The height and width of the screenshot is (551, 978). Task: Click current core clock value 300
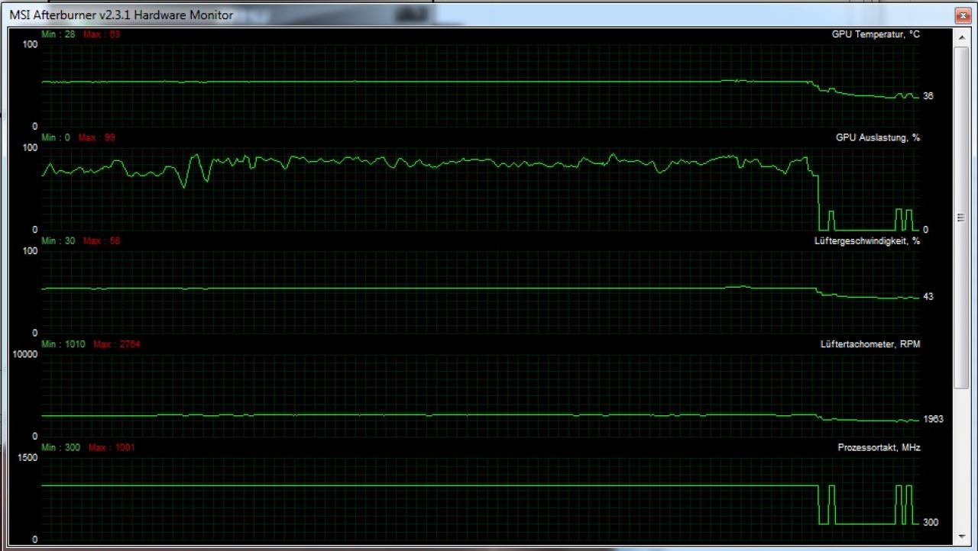930,523
